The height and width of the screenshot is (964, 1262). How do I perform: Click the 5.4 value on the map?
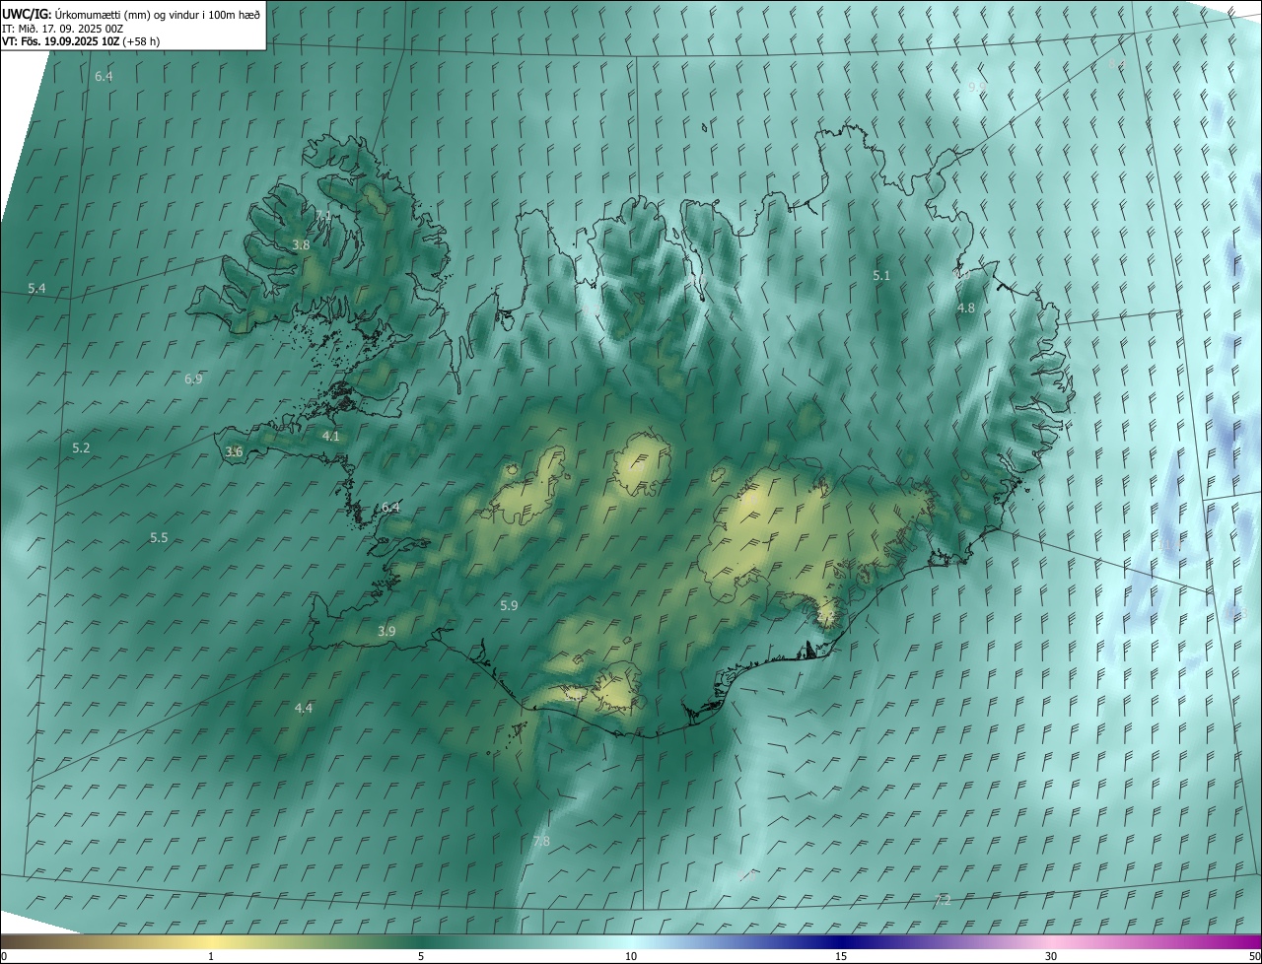click(36, 289)
